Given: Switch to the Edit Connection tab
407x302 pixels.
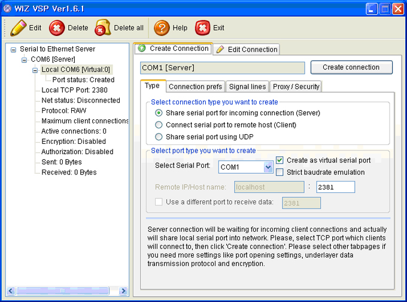Looking at the screenshot, I should point(247,49).
